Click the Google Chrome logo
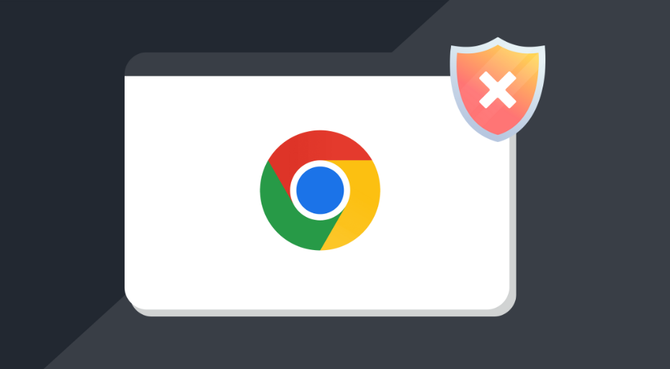 pos(320,190)
